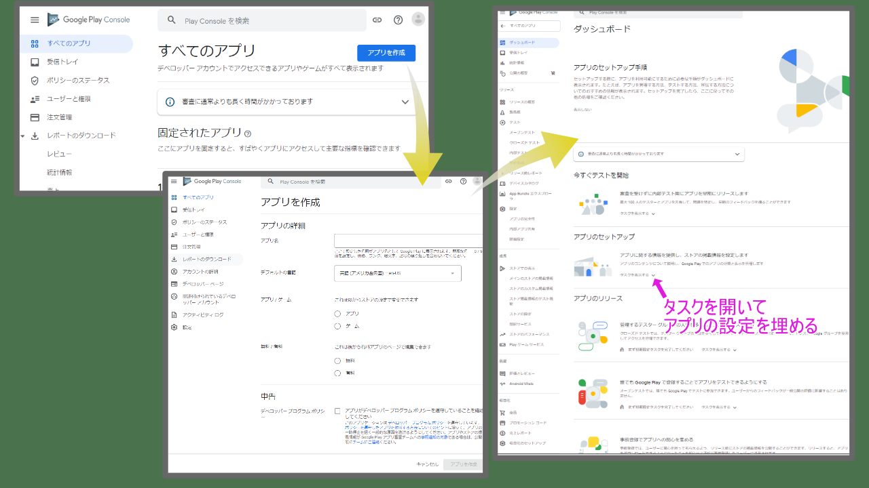Click 設定 gear icon in create-app window sidebar
The height and width of the screenshot is (488, 869).
click(x=174, y=327)
